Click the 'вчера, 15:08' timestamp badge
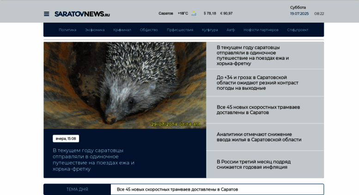The height and width of the screenshot is (195, 359). 66,139
